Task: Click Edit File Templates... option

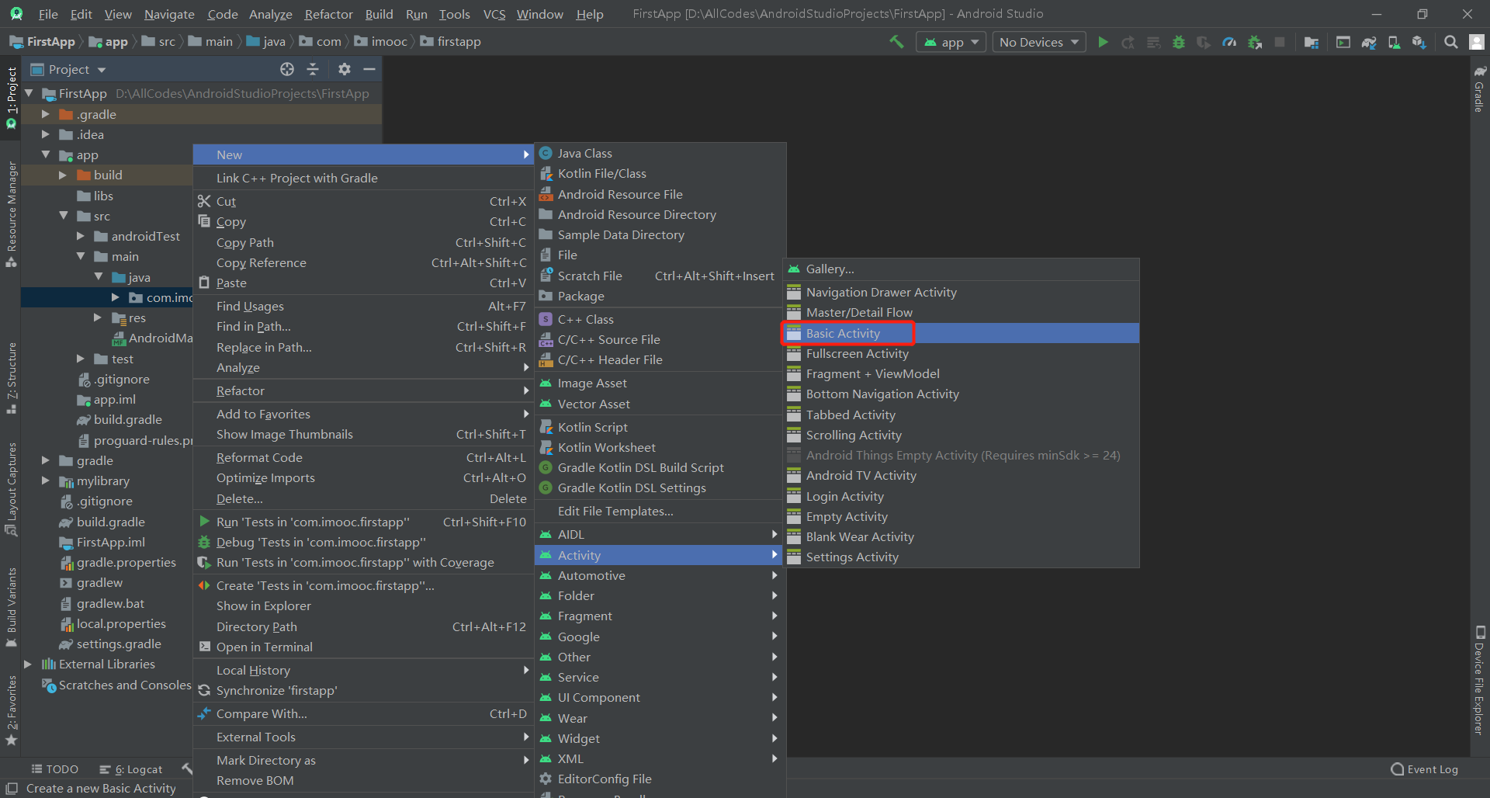Action: coord(660,511)
